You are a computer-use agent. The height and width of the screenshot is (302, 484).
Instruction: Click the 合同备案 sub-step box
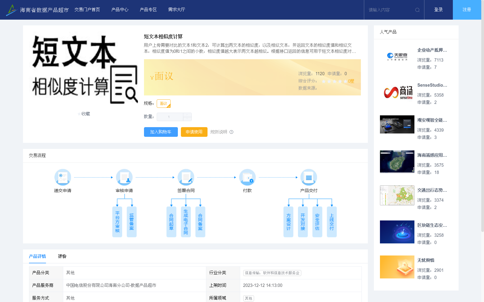click(x=200, y=222)
